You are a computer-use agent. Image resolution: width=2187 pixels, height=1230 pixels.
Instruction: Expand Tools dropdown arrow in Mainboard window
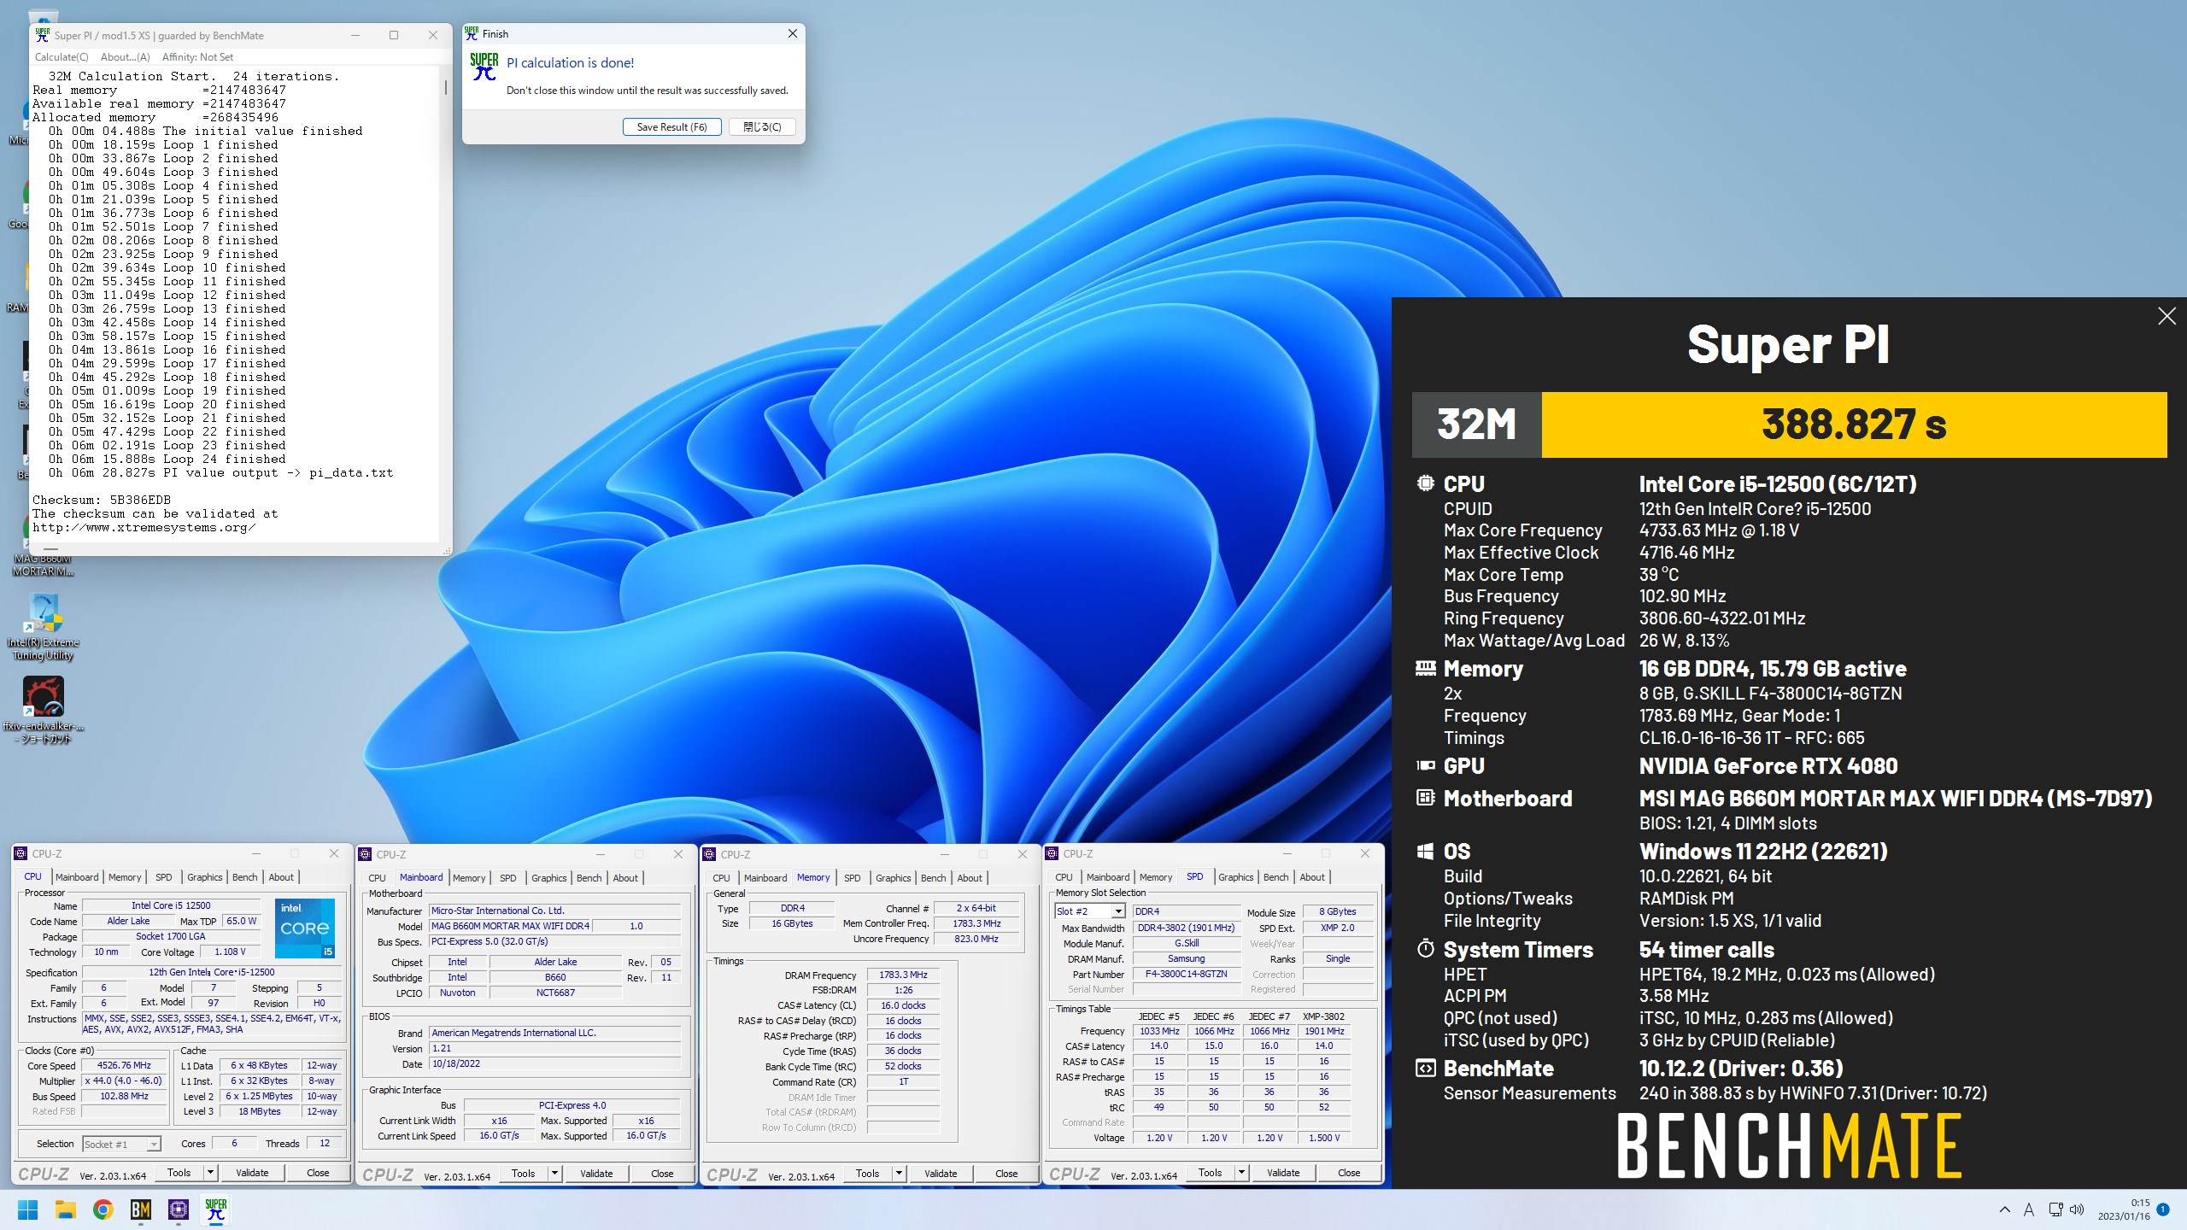[x=554, y=1174]
